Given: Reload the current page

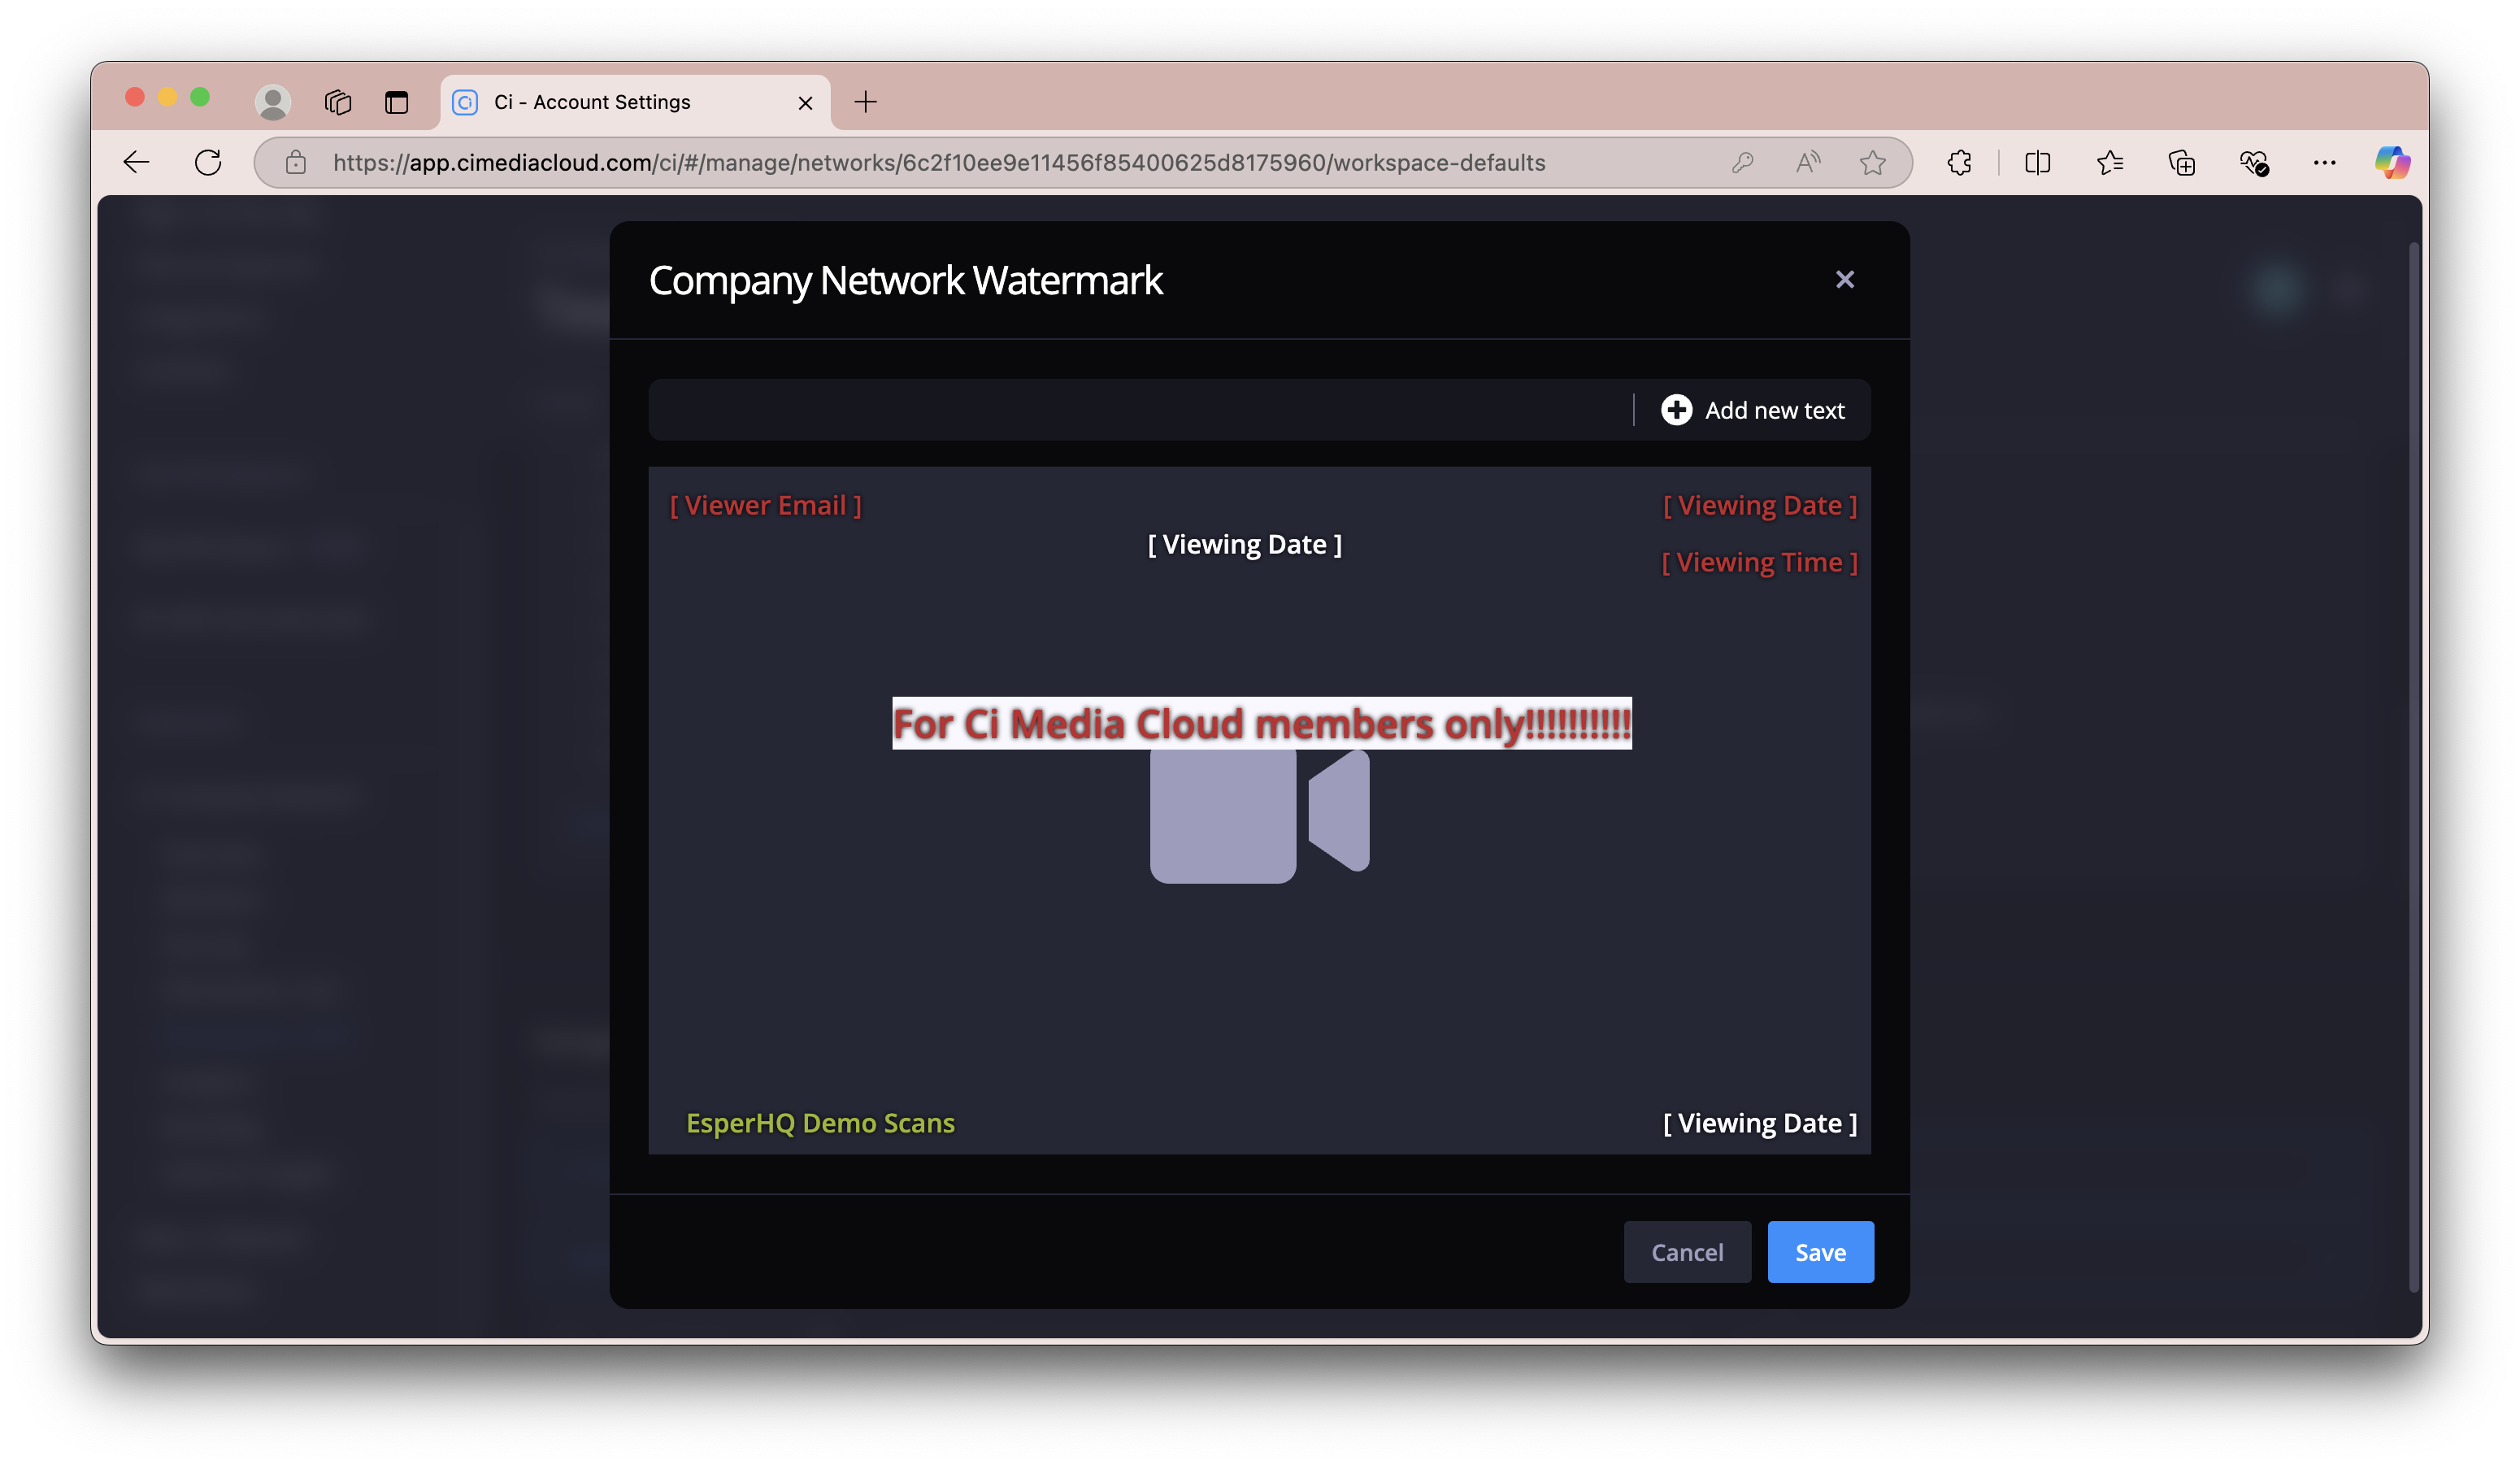Looking at the screenshot, I should coord(208,162).
